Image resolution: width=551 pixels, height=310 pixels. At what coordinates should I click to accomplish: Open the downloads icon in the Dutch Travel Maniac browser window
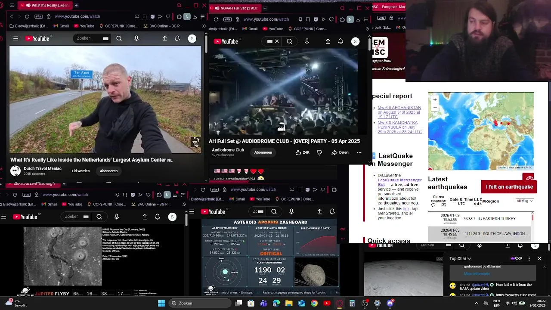coord(195,16)
